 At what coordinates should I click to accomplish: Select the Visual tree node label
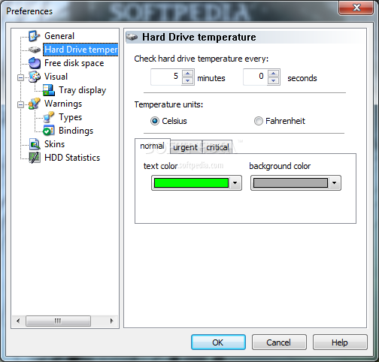pos(56,77)
